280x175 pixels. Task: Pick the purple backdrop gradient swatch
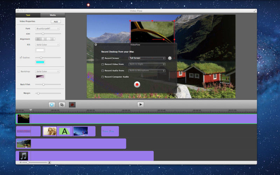pos(40,77)
